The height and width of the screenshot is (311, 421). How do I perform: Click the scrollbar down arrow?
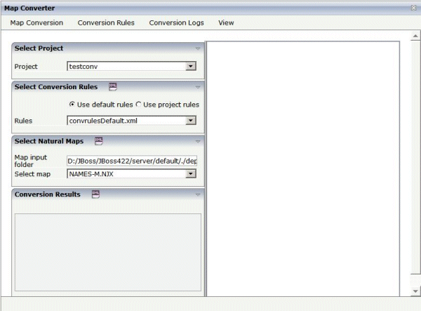coord(415,291)
